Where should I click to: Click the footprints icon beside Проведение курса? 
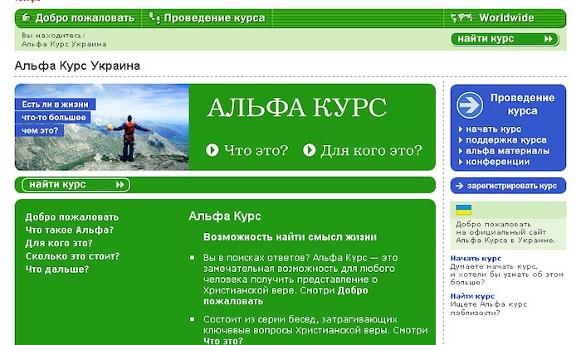tap(154, 17)
